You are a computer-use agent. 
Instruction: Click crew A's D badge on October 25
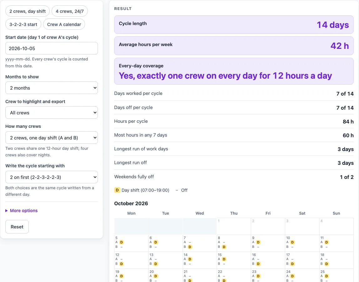[326, 276]
